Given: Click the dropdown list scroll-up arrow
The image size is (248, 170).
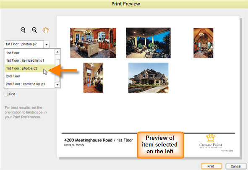Looking at the screenshot, I should point(57,52).
